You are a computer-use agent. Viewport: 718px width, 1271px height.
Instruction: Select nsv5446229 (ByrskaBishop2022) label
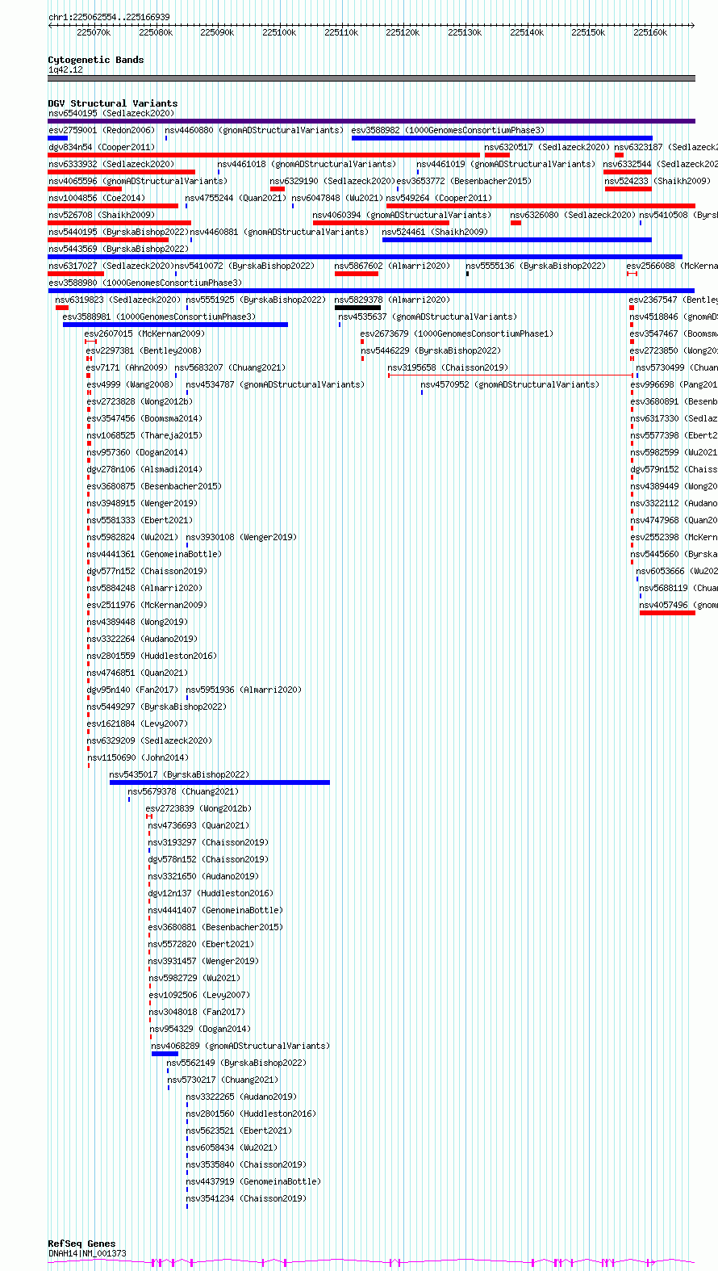[x=431, y=350]
